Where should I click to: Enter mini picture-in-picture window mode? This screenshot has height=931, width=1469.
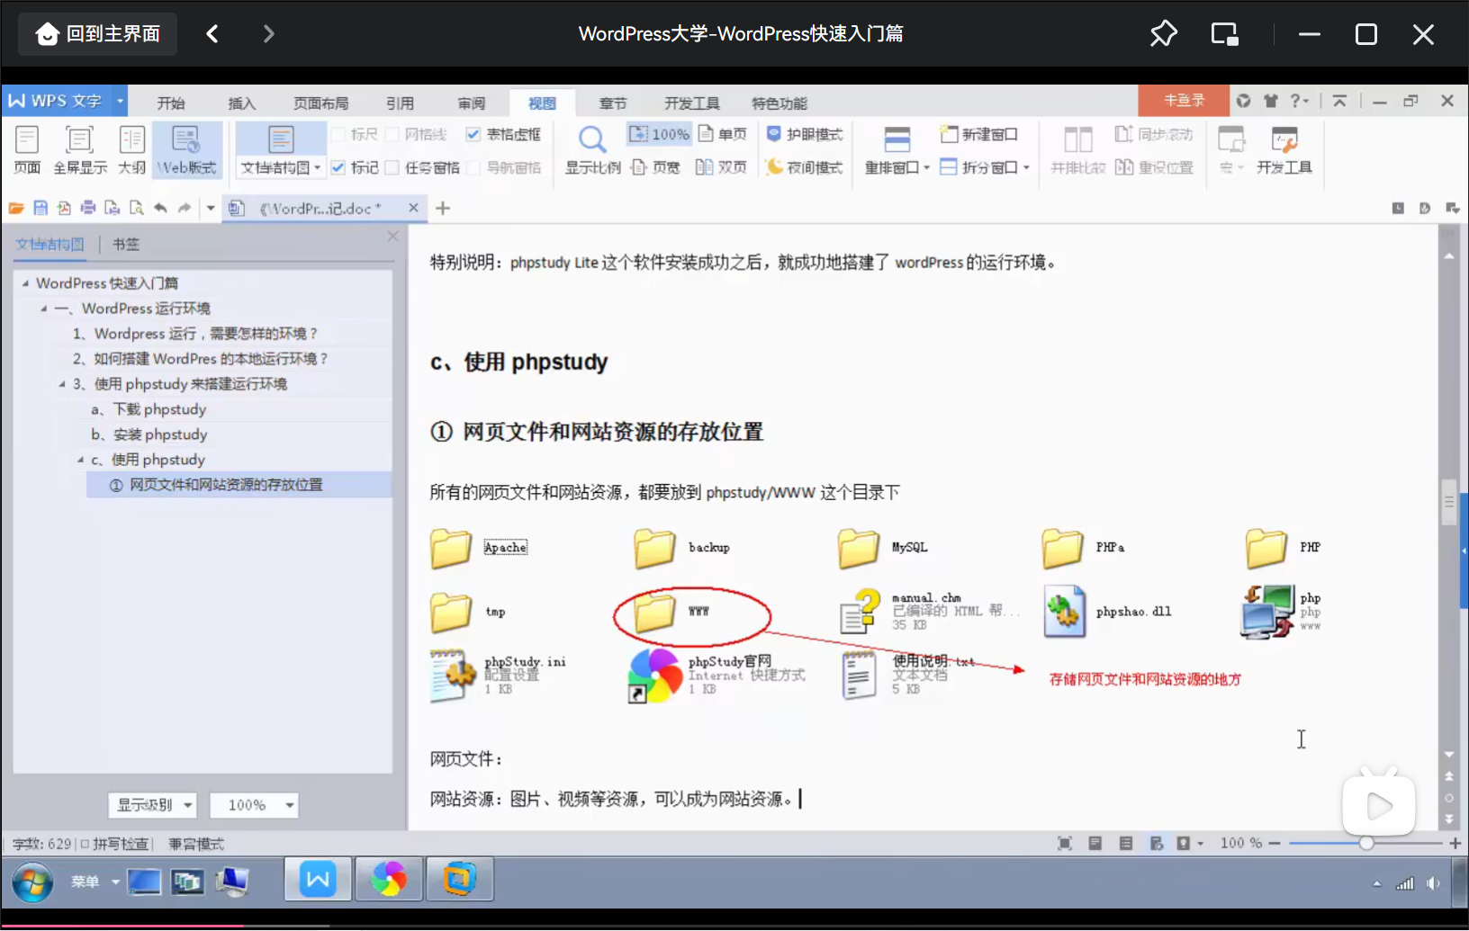pyautogui.click(x=1224, y=34)
